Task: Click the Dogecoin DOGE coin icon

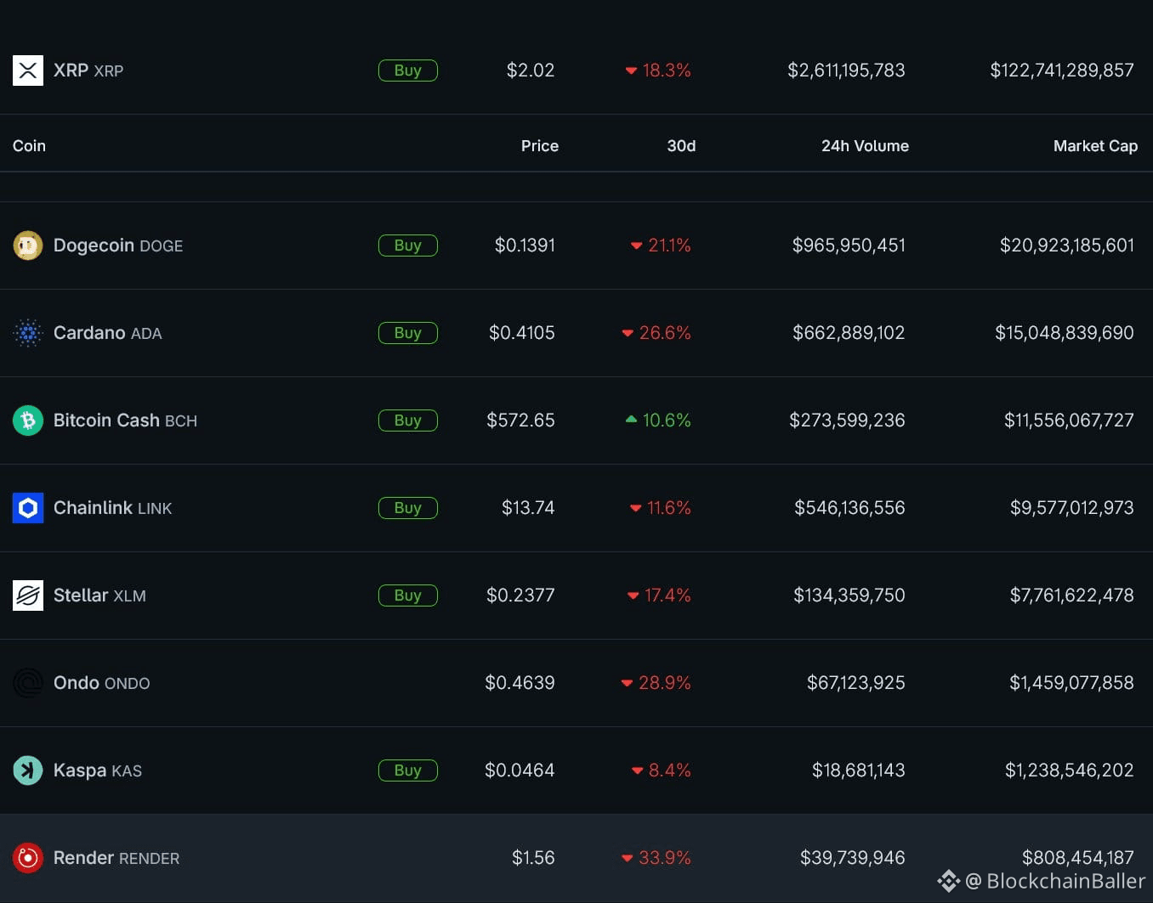Action: pyautogui.click(x=28, y=246)
